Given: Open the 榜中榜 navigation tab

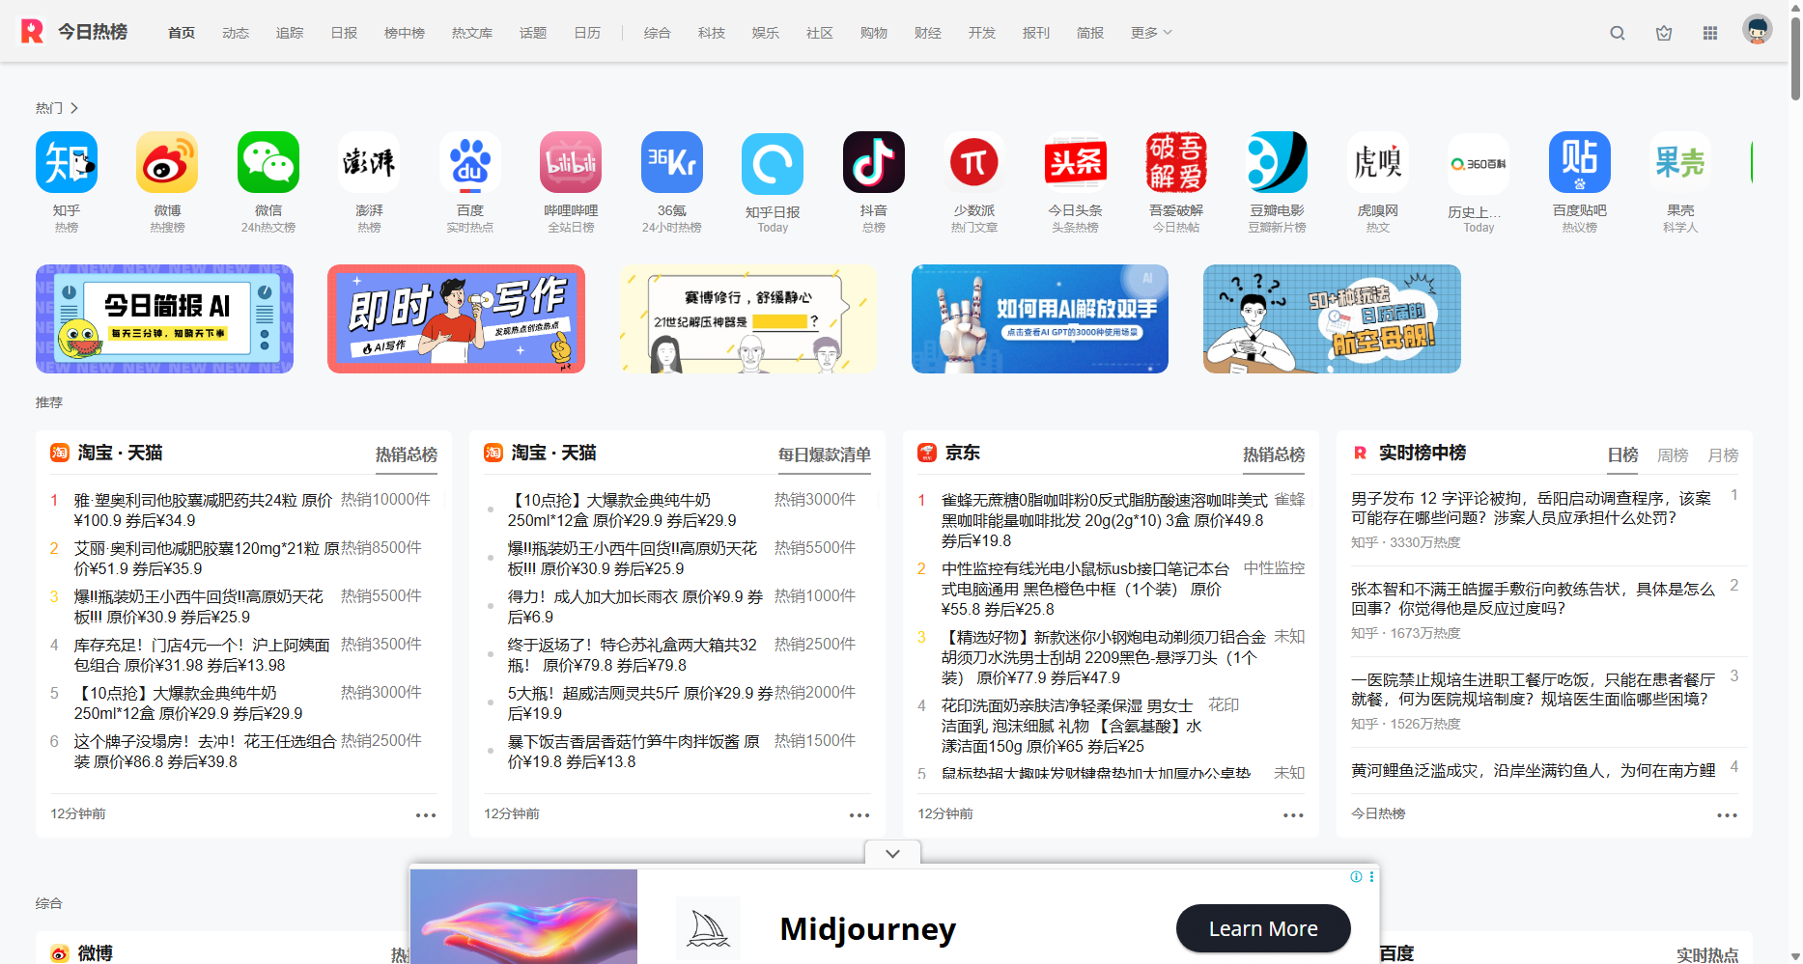Looking at the screenshot, I should point(405,33).
